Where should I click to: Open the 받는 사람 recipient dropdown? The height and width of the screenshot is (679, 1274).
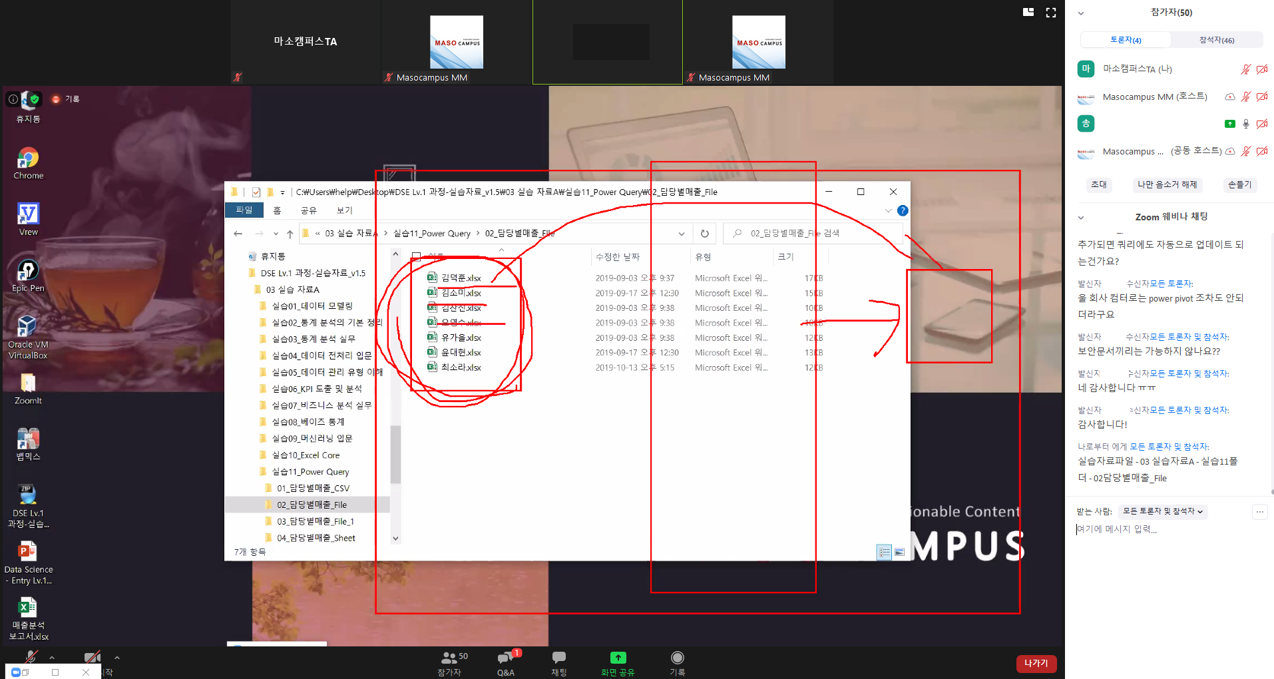point(1162,512)
